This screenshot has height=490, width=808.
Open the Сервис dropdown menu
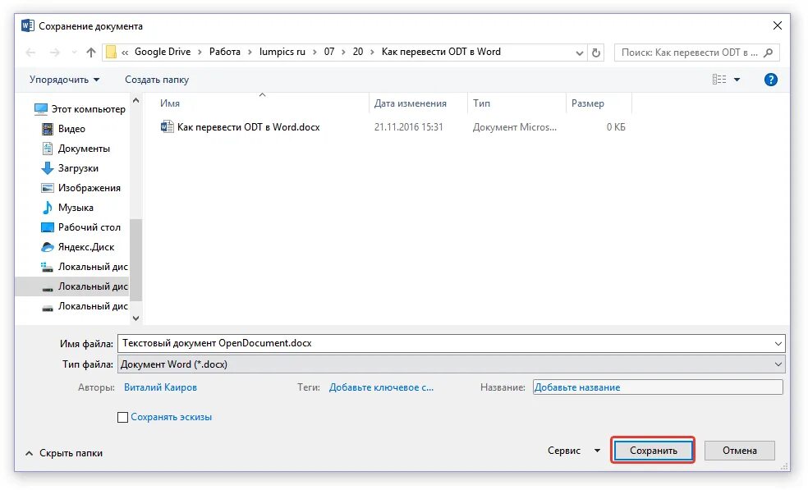(574, 451)
